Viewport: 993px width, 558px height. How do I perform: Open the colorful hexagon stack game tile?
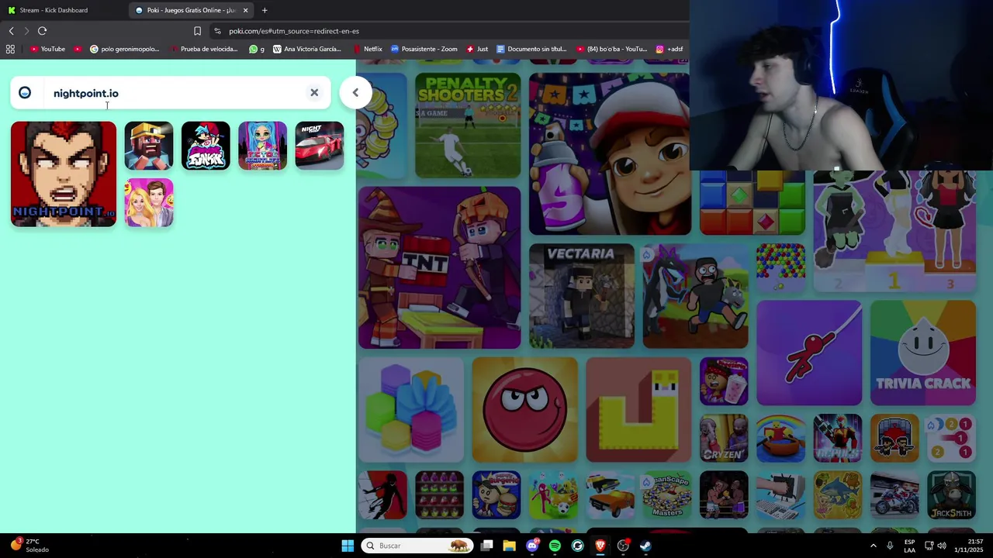tap(411, 409)
